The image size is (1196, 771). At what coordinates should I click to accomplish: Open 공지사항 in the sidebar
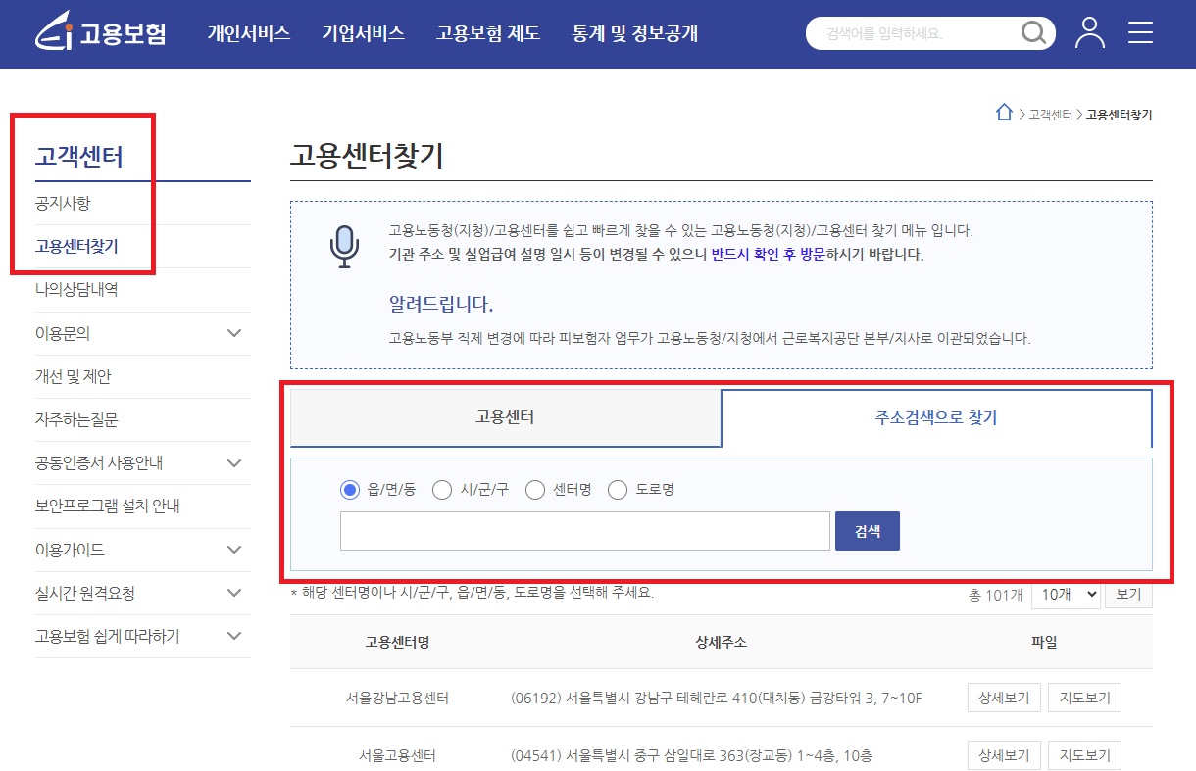63,204
